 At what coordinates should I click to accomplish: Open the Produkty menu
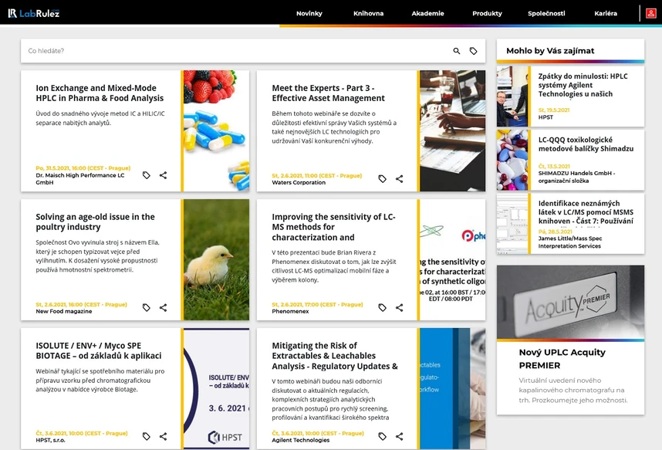tap(487, 14)
